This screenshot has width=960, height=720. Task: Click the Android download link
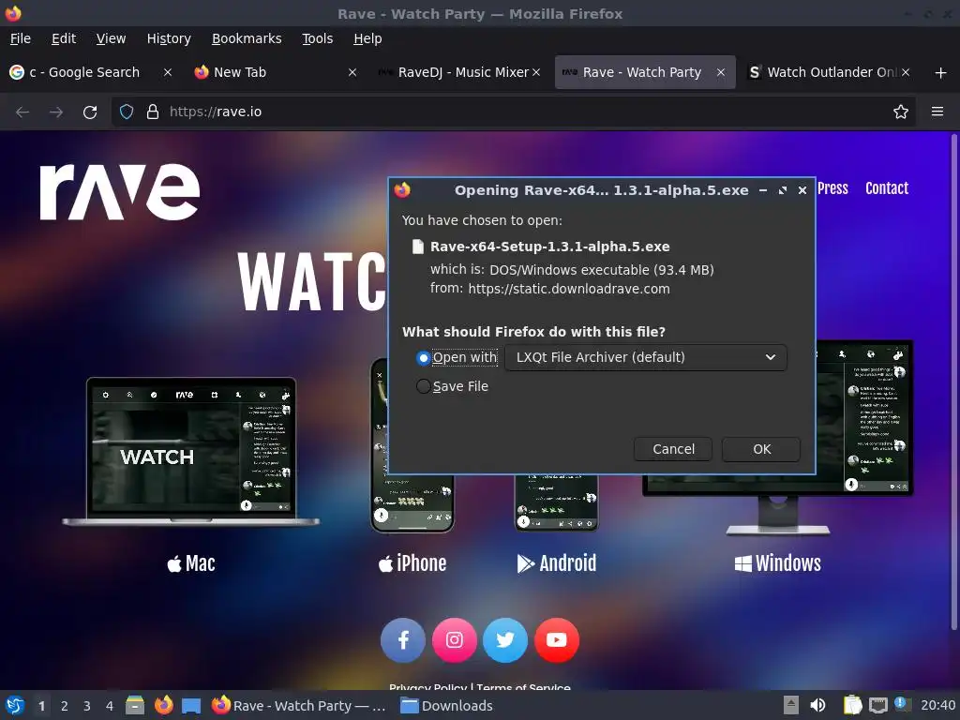coord(557,563)
